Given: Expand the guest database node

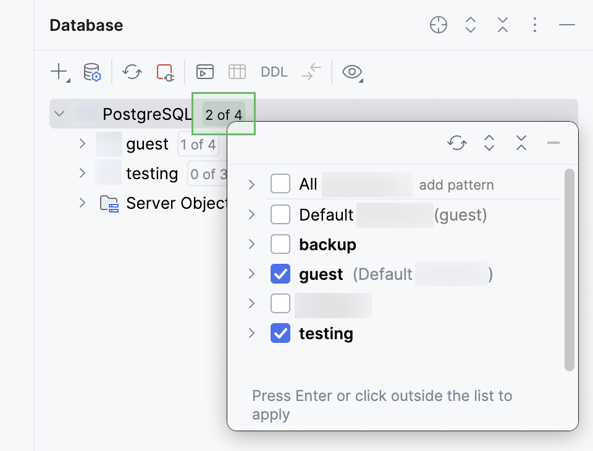Looking at the screenshot, I should 82,143.
